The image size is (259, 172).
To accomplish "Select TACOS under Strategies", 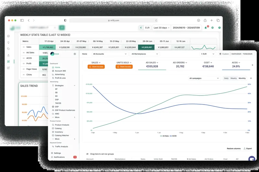I will [58, 103].
